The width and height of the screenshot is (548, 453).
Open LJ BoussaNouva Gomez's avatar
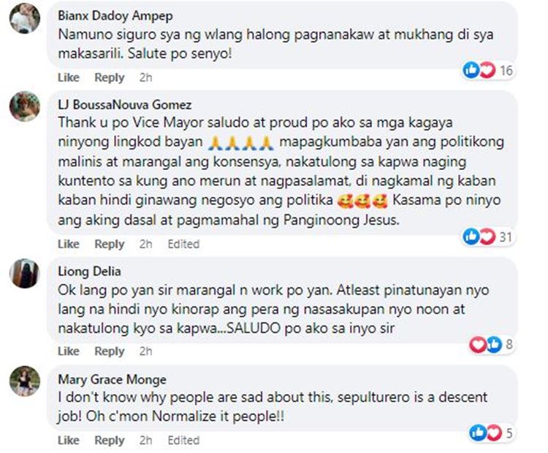(24, 106)
